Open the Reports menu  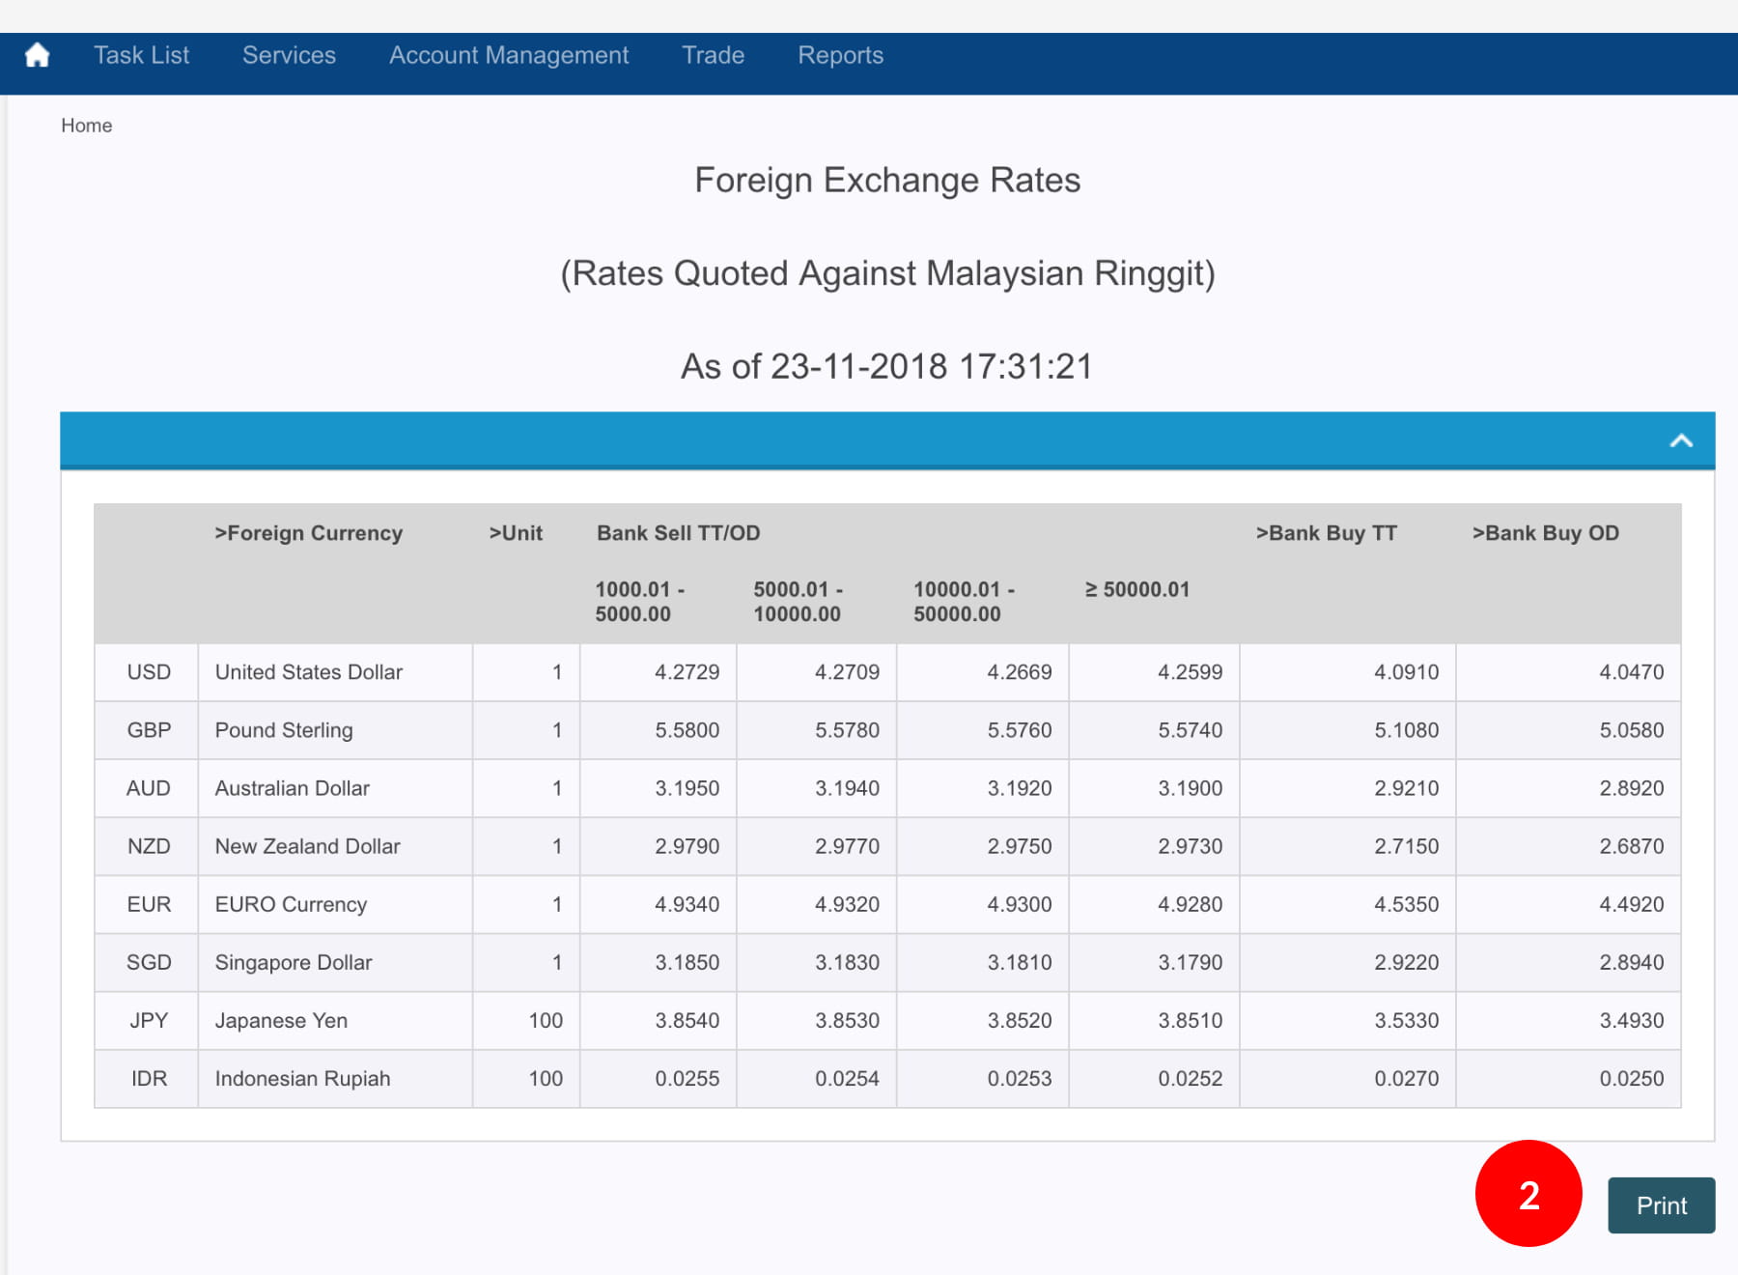pyautogui.click(x=840, y=56)
